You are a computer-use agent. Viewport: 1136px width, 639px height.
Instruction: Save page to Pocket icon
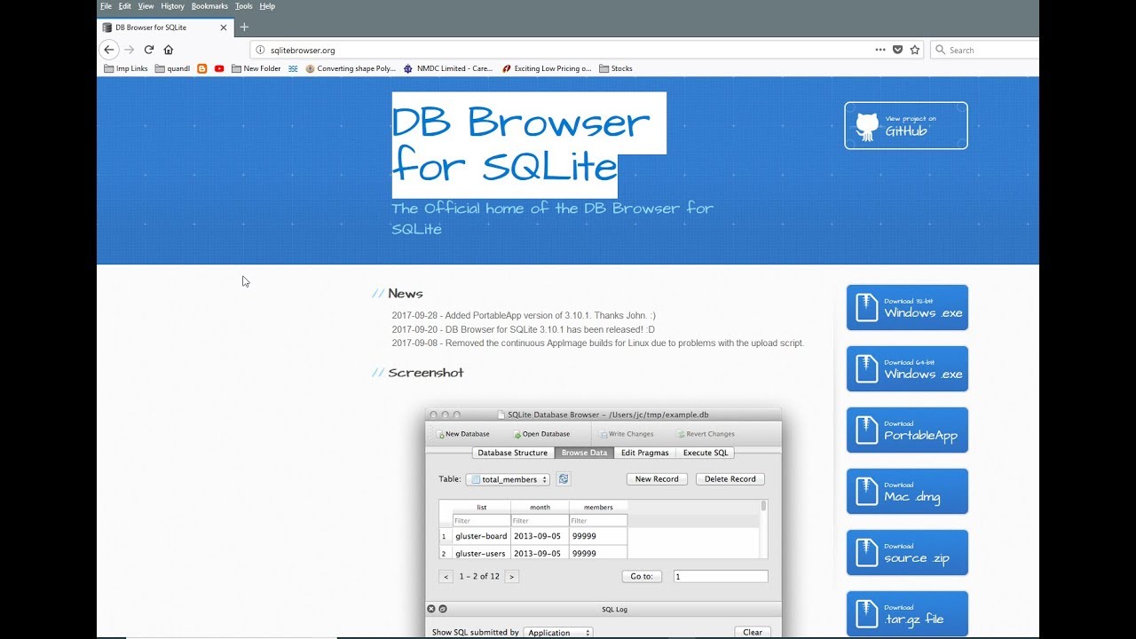[x=897, y=50]
